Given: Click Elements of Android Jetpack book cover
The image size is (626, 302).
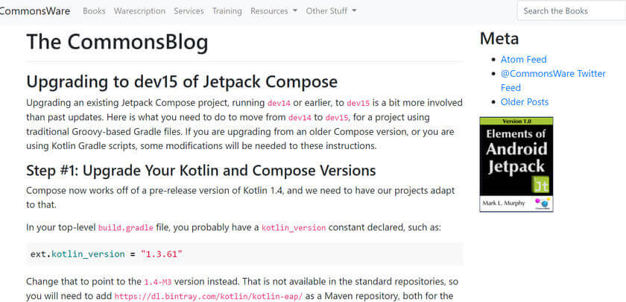Looking at the screenshot, I should [516, 164].
